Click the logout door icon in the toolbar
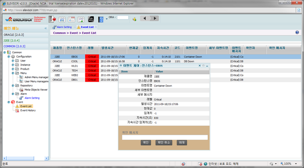This screenshot has height=168, width=304. tap(53, 19)
